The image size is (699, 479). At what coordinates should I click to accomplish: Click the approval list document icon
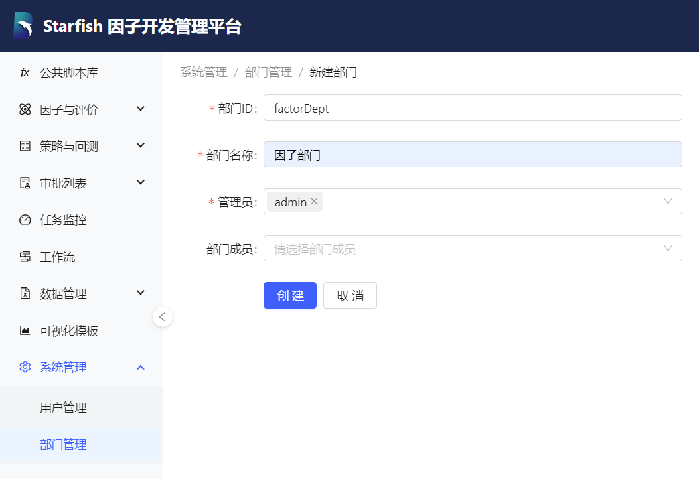tap(25, 183)
